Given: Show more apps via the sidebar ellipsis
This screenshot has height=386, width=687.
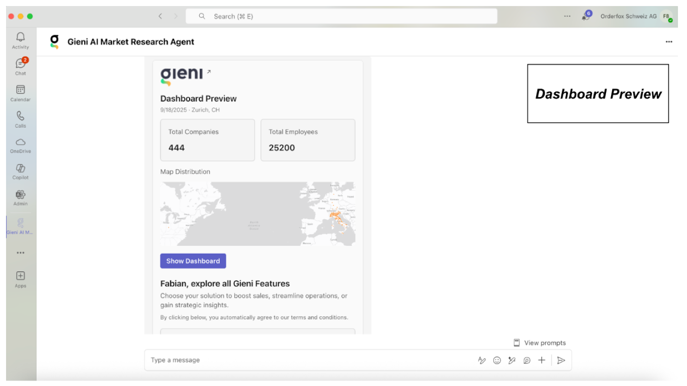Looking at the screenshot, I should [x=21, y=253].
